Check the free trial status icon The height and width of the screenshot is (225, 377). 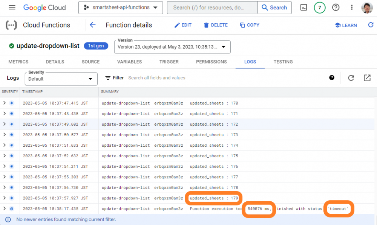(x=319, y=8)
